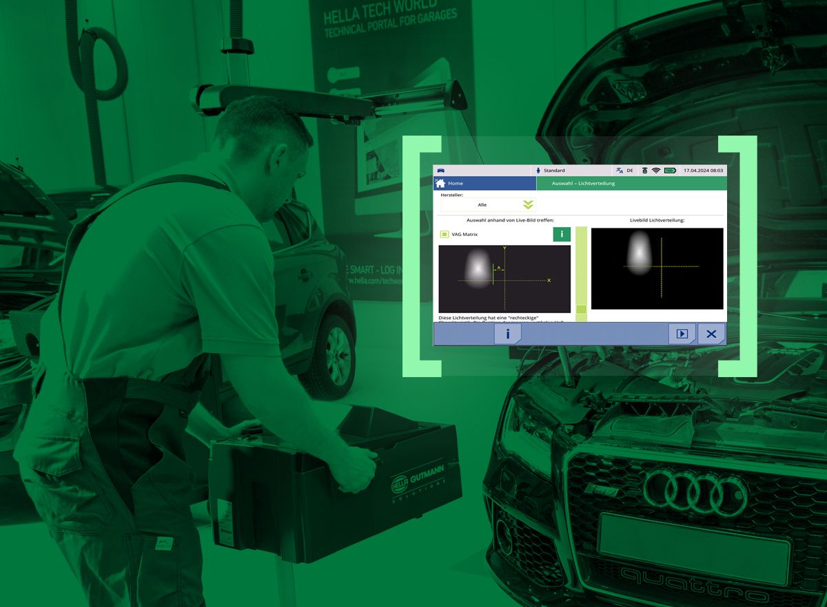Open language setting via DE translate icon
This screenshot has height=607, width=827.
(620, 170)
